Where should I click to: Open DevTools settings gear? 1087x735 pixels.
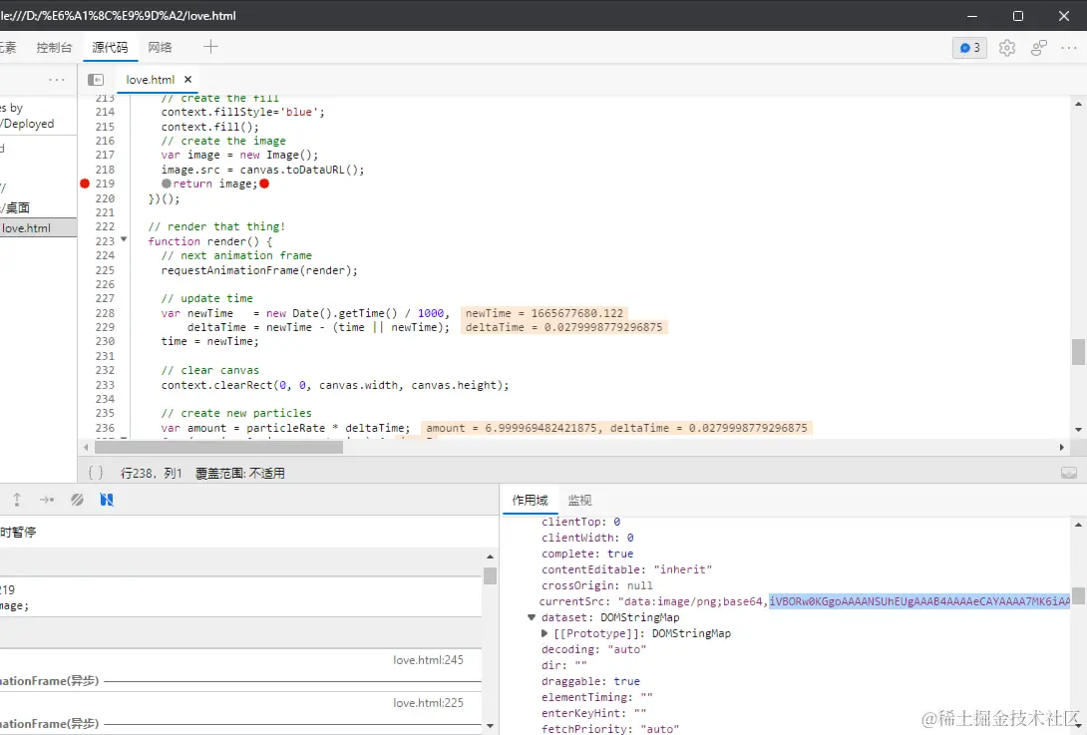1007,48
